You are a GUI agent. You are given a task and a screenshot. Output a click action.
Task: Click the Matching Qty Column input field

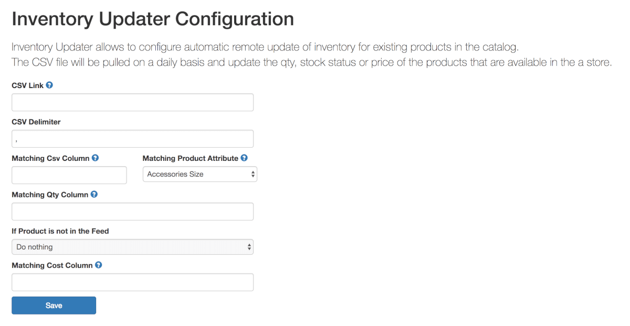[132, 212]
